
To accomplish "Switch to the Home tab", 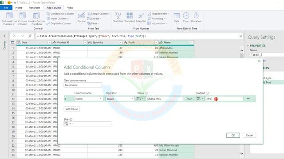I will point(19,8).
